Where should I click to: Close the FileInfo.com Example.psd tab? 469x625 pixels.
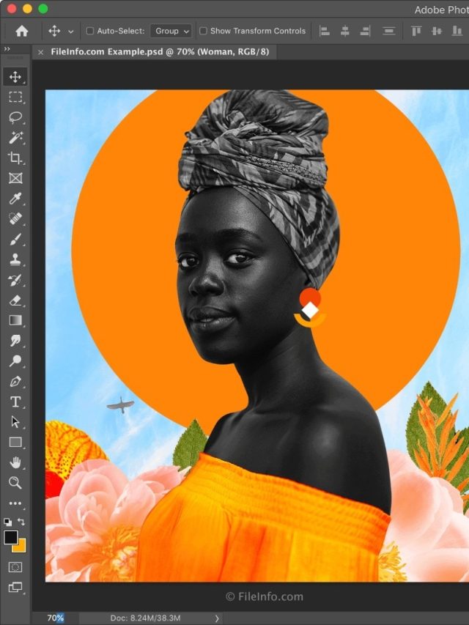(41, 52)
